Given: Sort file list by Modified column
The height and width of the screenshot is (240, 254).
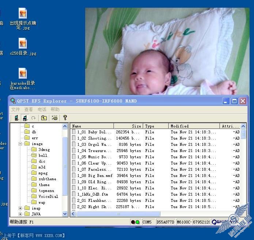Looking at the screenshot, I should click(x=194, y=126).
